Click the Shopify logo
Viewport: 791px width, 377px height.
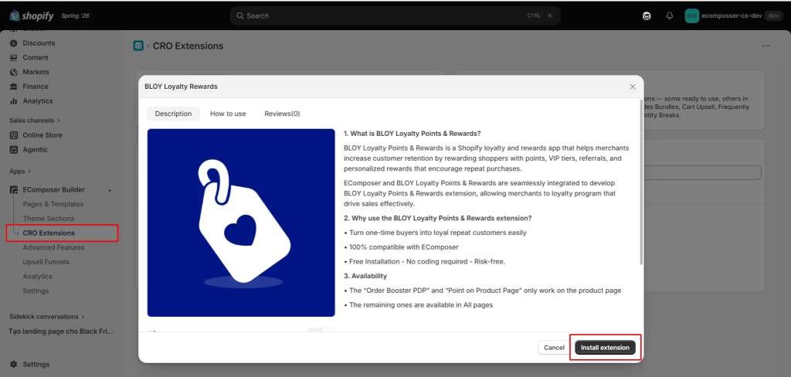(31, 15)
